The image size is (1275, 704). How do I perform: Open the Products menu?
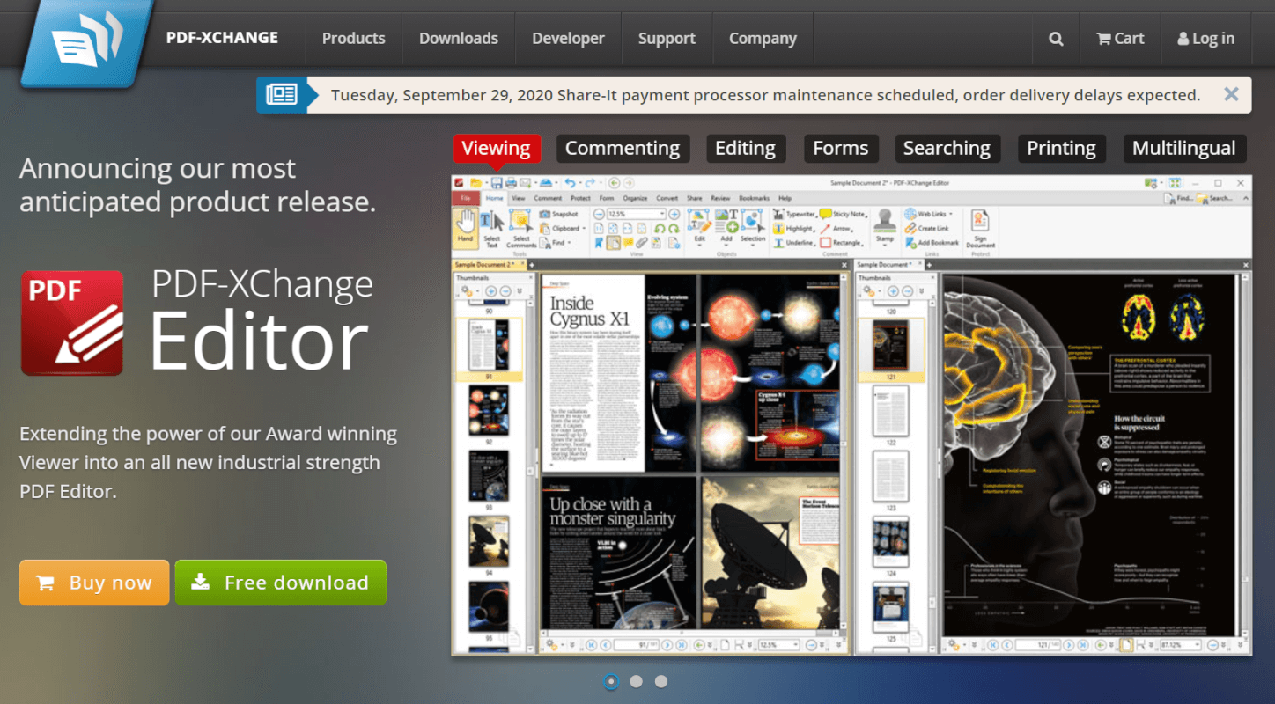click(353, 39)
